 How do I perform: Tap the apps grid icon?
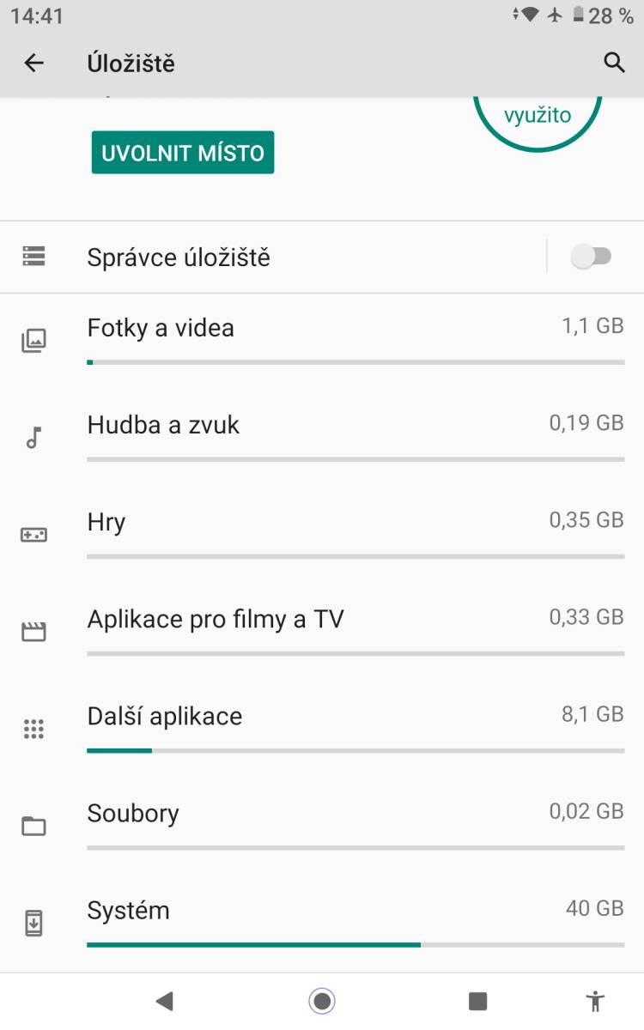(x=33, y=730)
